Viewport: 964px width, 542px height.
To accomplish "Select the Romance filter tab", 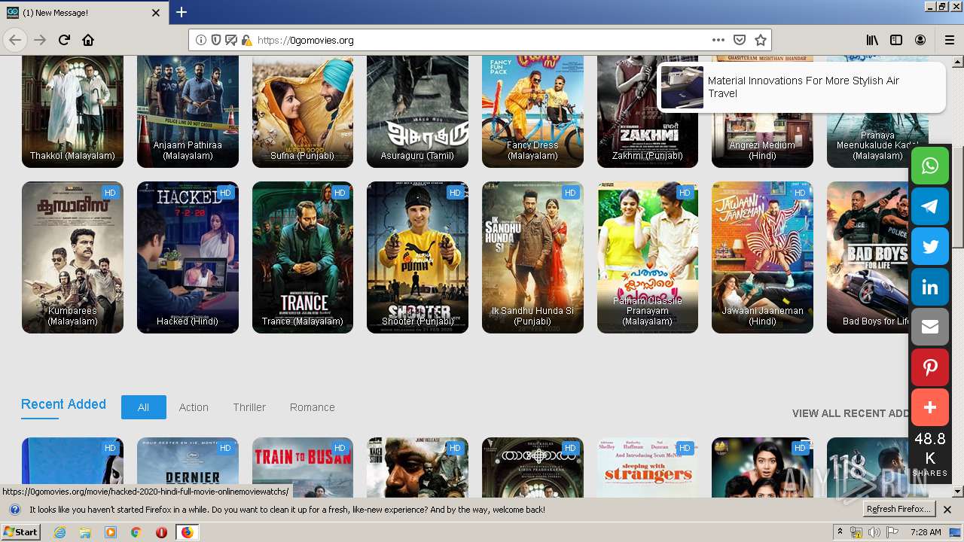I will (313, 407).
